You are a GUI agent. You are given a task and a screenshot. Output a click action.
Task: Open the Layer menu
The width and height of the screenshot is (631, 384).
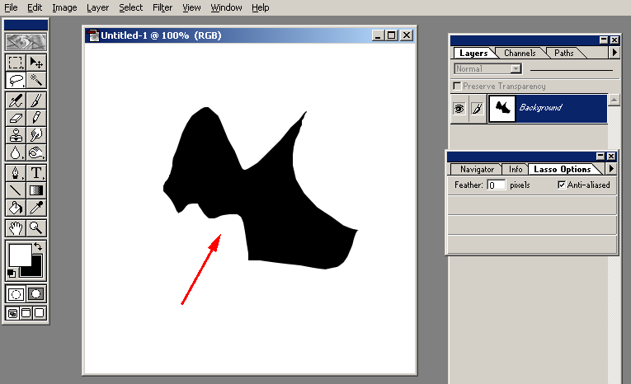[98, 7]
